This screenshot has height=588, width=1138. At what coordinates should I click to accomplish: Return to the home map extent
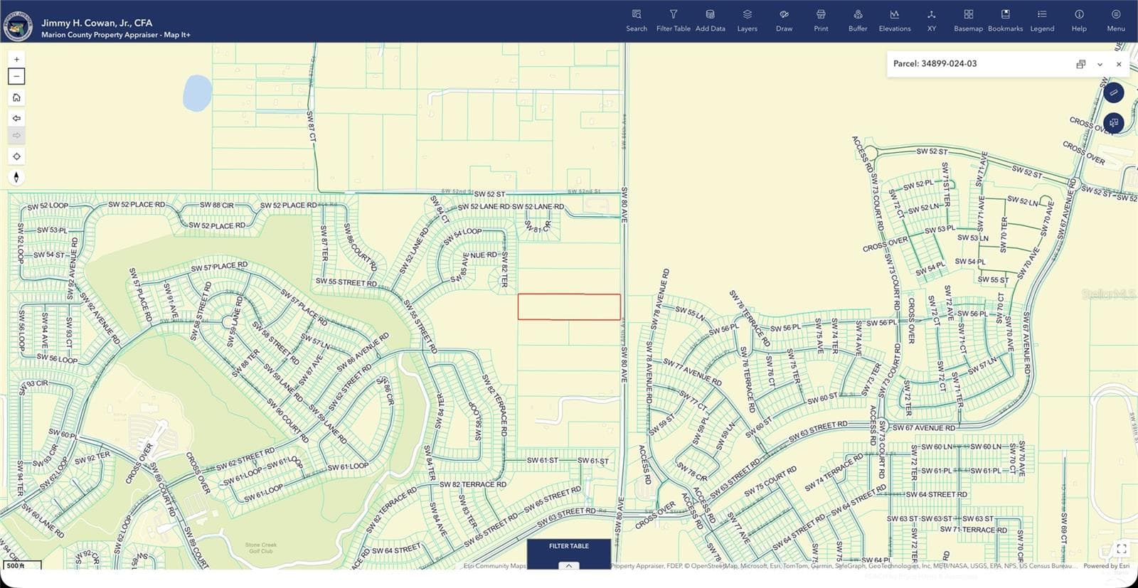pos(16,97)
